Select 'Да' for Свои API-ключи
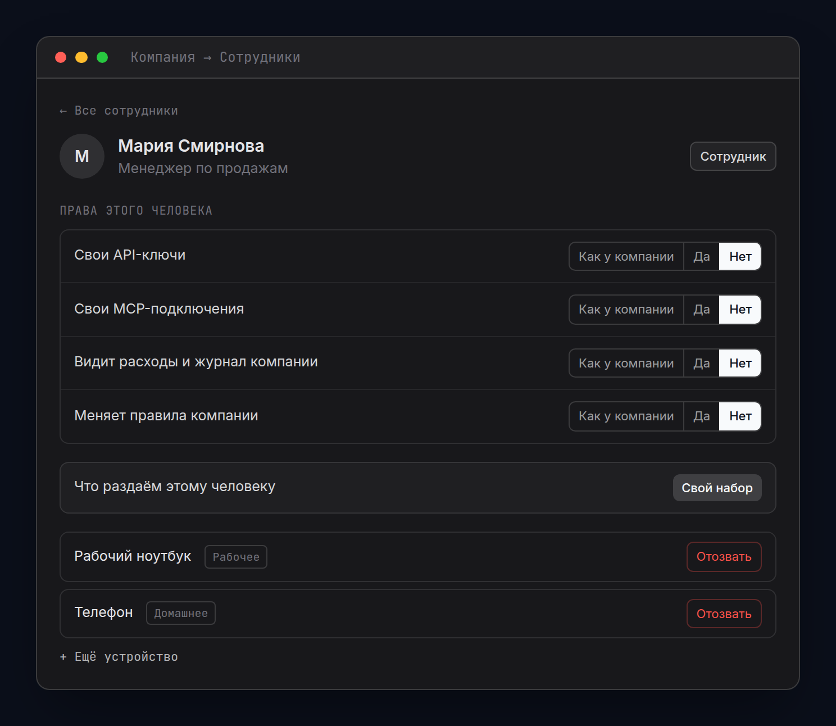The width and height of the screenshot is (836, 726). click(x=701, y=256)
